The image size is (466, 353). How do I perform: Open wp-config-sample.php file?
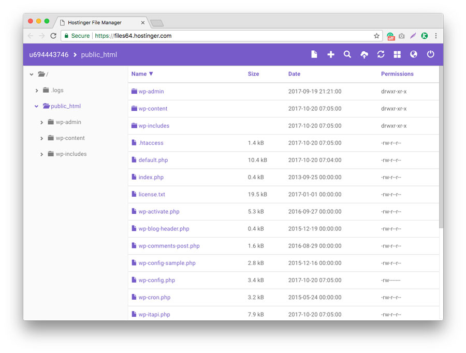[167, 263]
